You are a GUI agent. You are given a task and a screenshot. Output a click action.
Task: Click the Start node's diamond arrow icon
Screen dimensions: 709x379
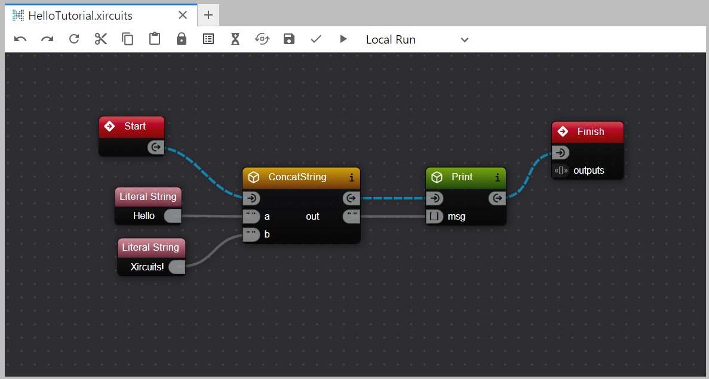(x=109, y=126)
